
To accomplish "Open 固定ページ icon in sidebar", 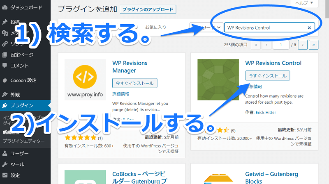I will [x=5, y=55].
